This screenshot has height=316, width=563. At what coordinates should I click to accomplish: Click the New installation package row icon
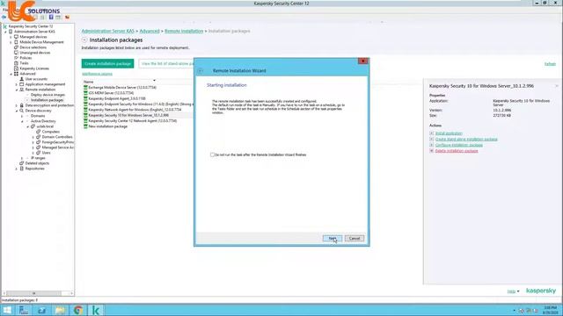coord(85,126)
